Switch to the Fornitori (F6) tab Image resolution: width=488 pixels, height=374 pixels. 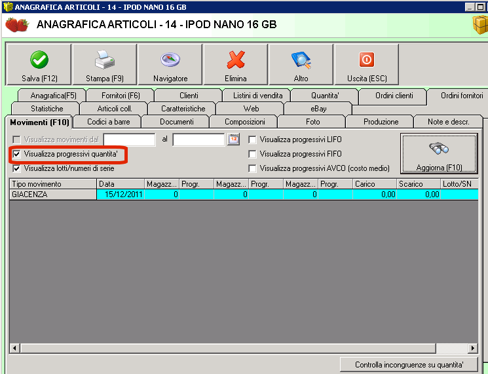point(121,96)
